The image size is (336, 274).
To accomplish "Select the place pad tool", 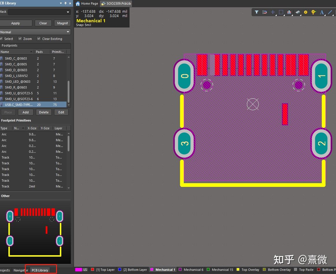I will (x=305, y=12).
